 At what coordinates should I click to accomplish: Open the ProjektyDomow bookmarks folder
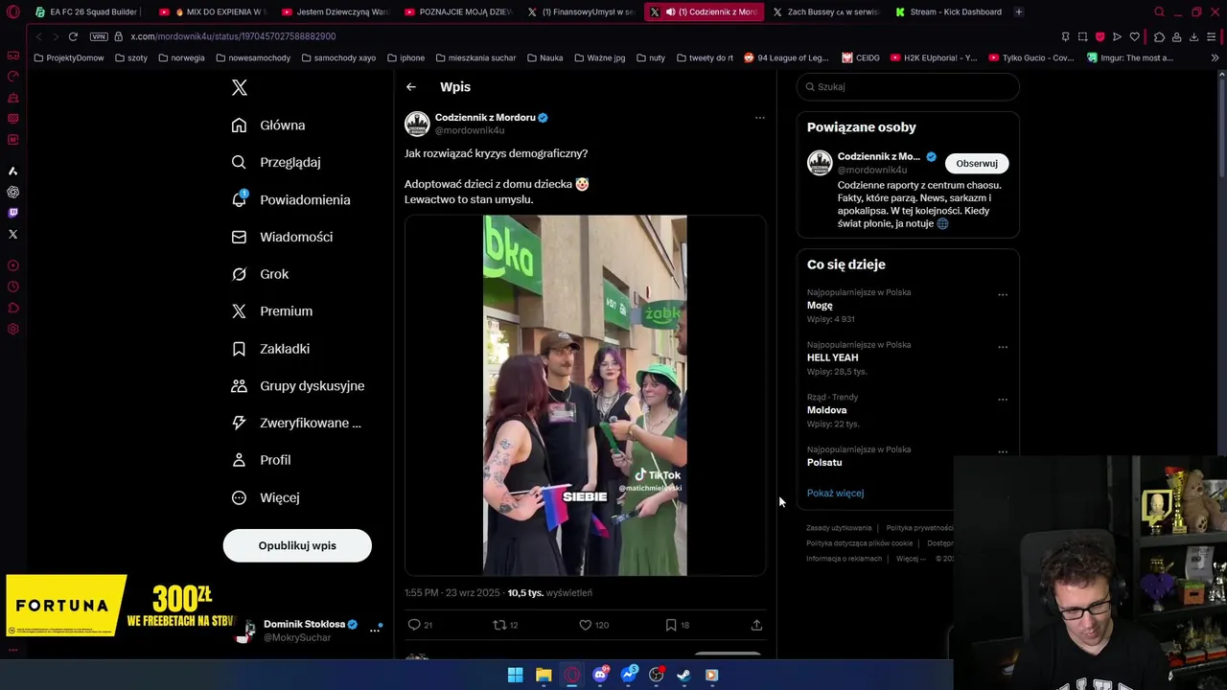tap(68, 57)
